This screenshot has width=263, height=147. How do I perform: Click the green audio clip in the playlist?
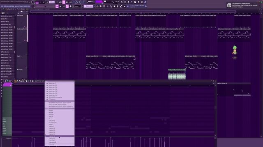pyautogui.click(x=177, y=74)
